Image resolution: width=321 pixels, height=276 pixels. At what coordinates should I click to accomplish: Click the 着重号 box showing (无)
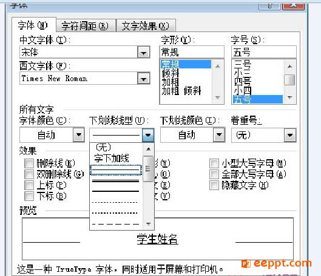coord(258,135)
